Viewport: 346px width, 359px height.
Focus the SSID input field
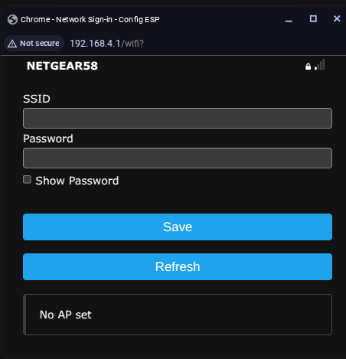tap(178, 118)
